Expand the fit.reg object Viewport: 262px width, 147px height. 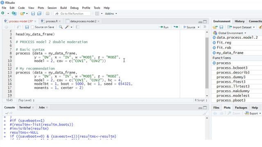pyautogui.click(x=214, y=42)
